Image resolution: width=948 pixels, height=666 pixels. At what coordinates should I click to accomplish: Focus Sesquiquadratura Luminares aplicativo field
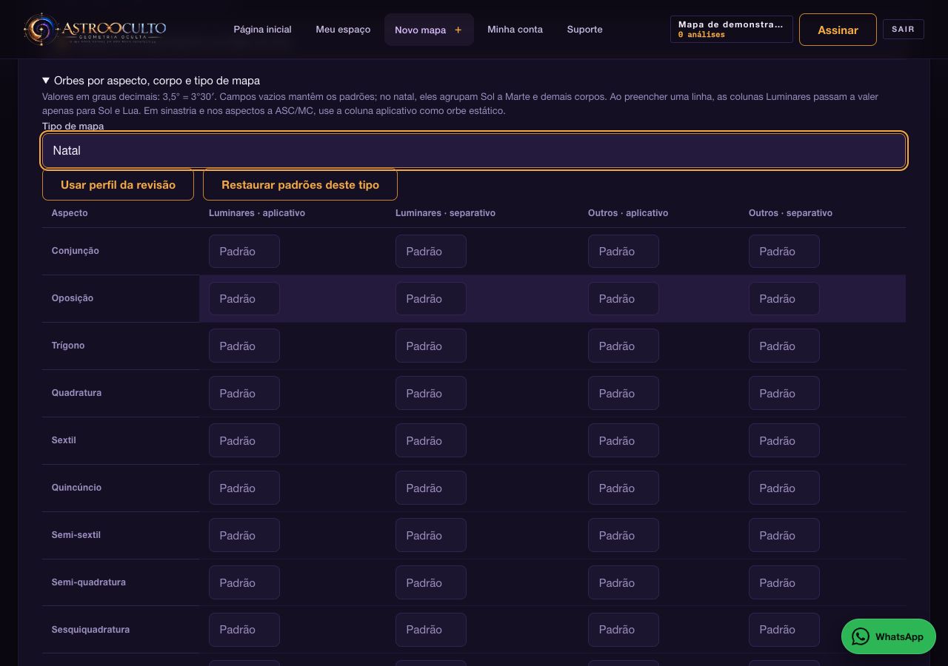pos(244,630)
